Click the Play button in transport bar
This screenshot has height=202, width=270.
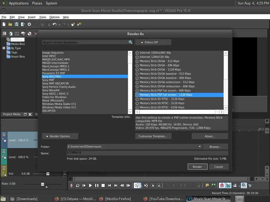(x=90, y=185)
